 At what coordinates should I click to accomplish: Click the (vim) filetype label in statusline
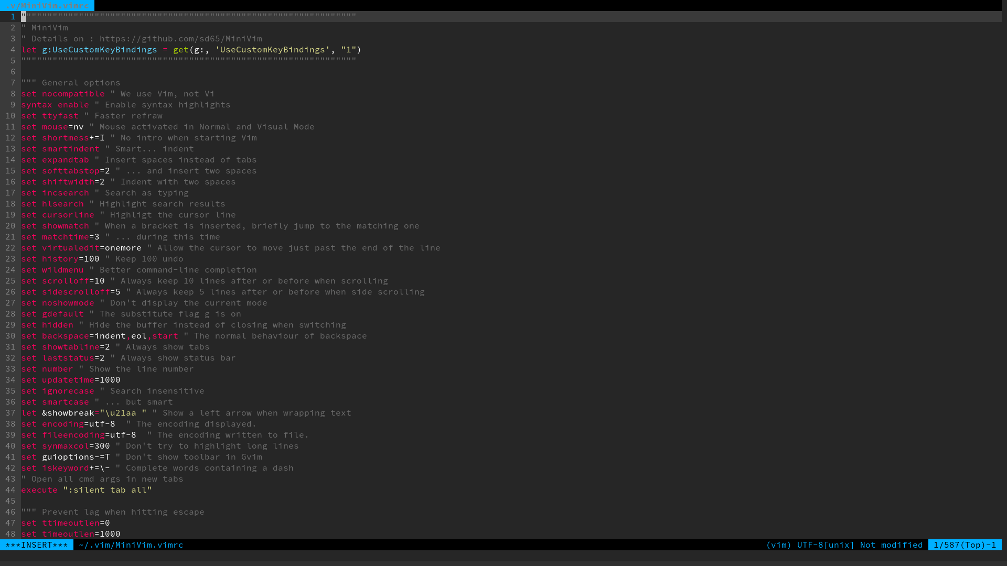(x=778, y=545)
